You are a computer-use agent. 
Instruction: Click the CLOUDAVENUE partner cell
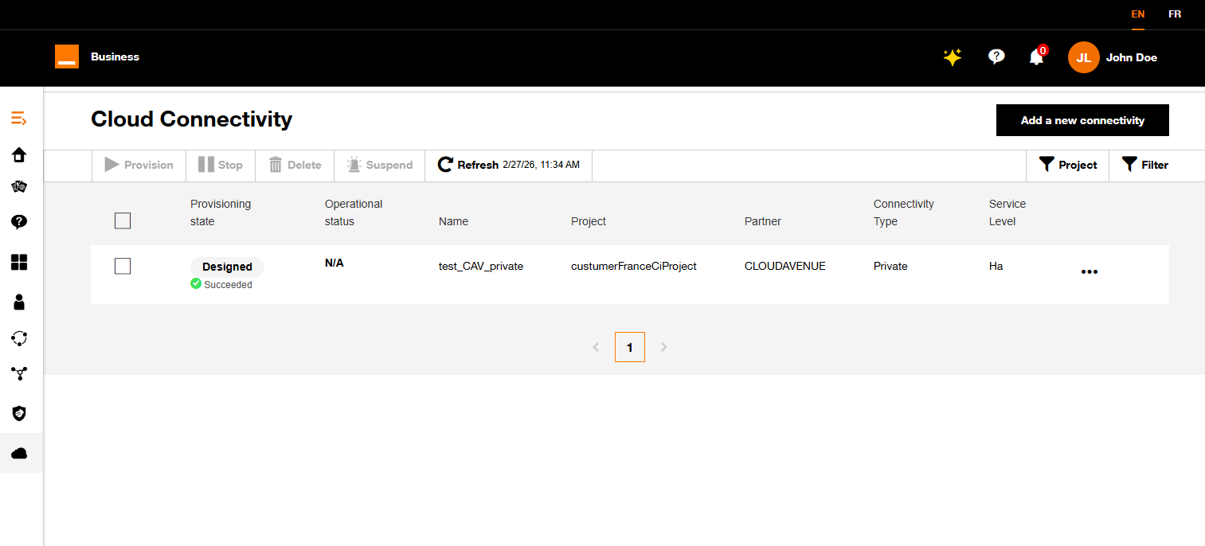tap(785, 266)
